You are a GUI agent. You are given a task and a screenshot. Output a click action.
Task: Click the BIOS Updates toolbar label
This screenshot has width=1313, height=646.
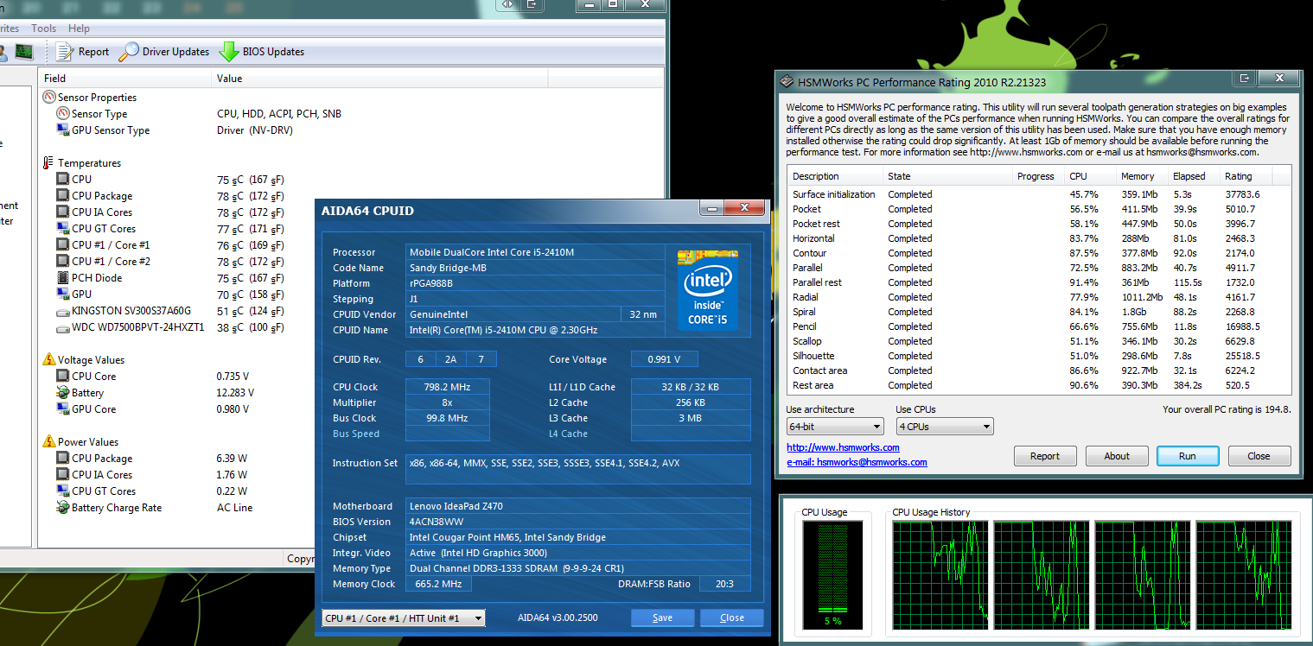coord(273,52)
